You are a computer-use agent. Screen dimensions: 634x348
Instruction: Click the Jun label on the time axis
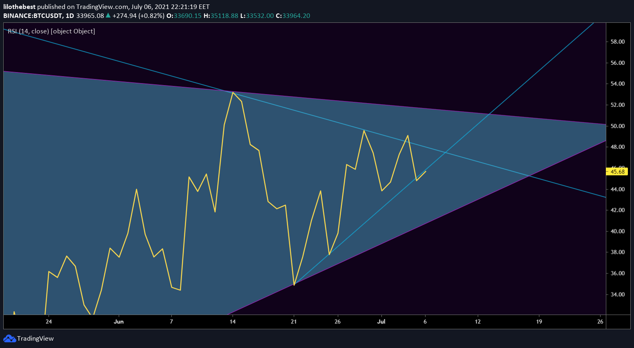pos(119,322)
